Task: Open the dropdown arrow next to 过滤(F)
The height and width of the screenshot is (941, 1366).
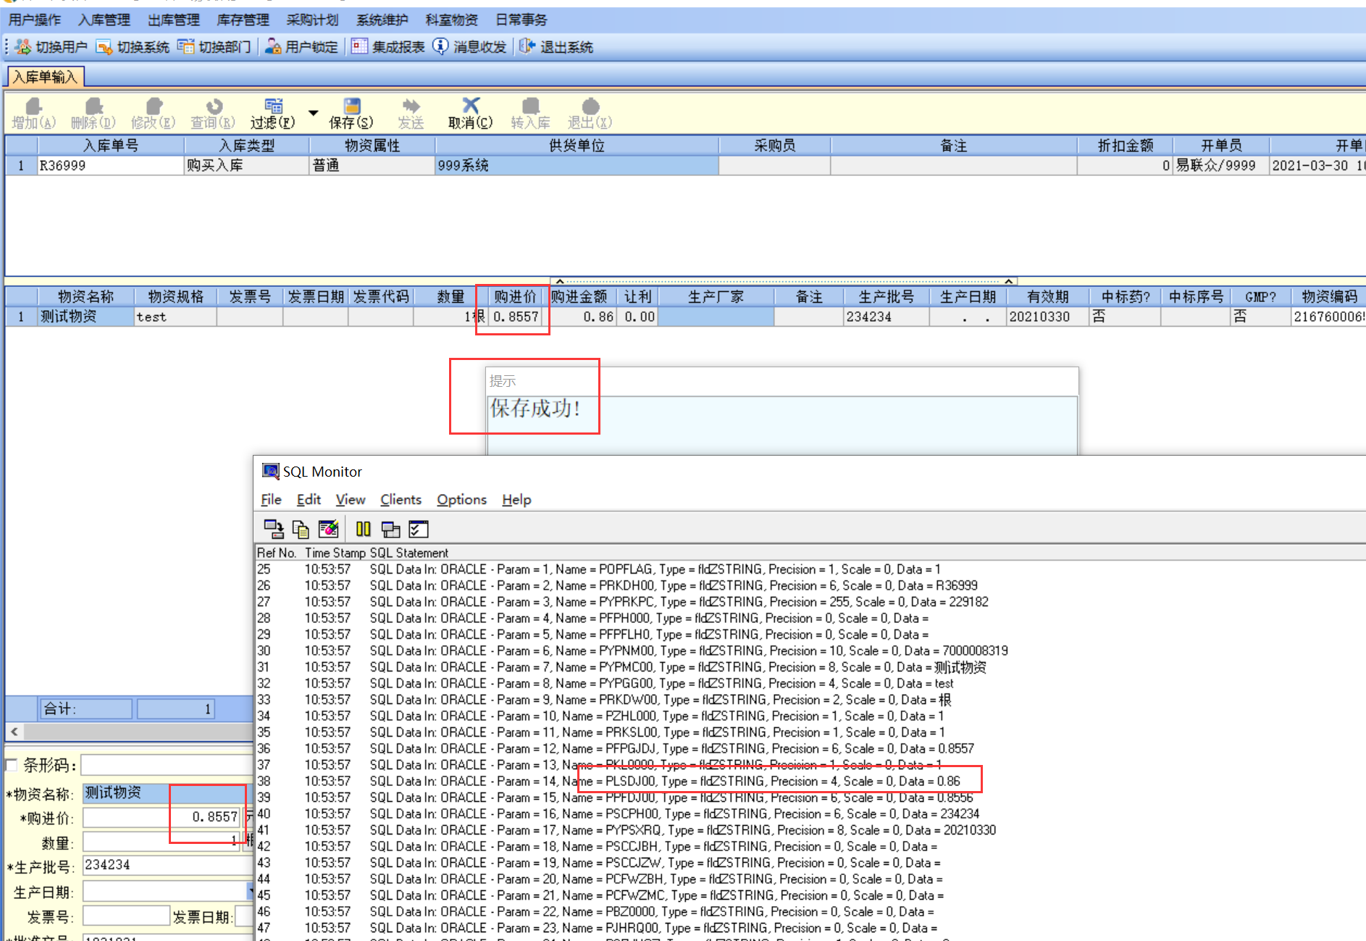Action: coord(313,113)
